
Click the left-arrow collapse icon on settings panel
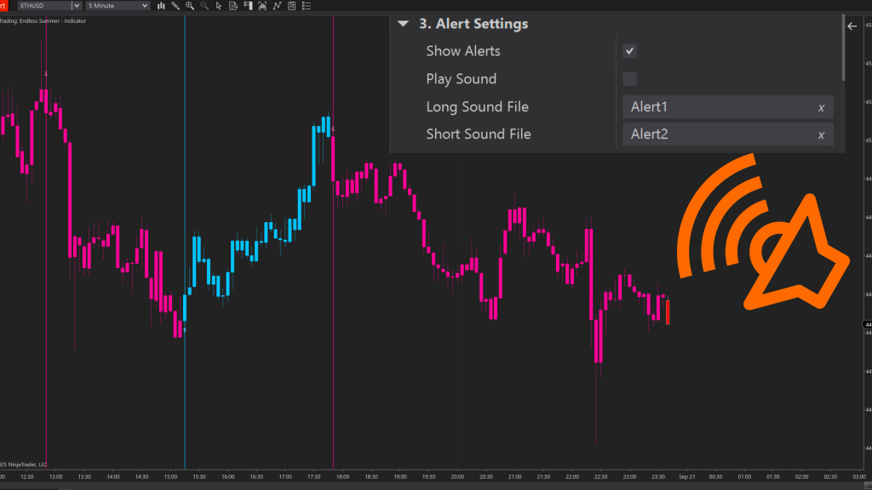[852, 26]
